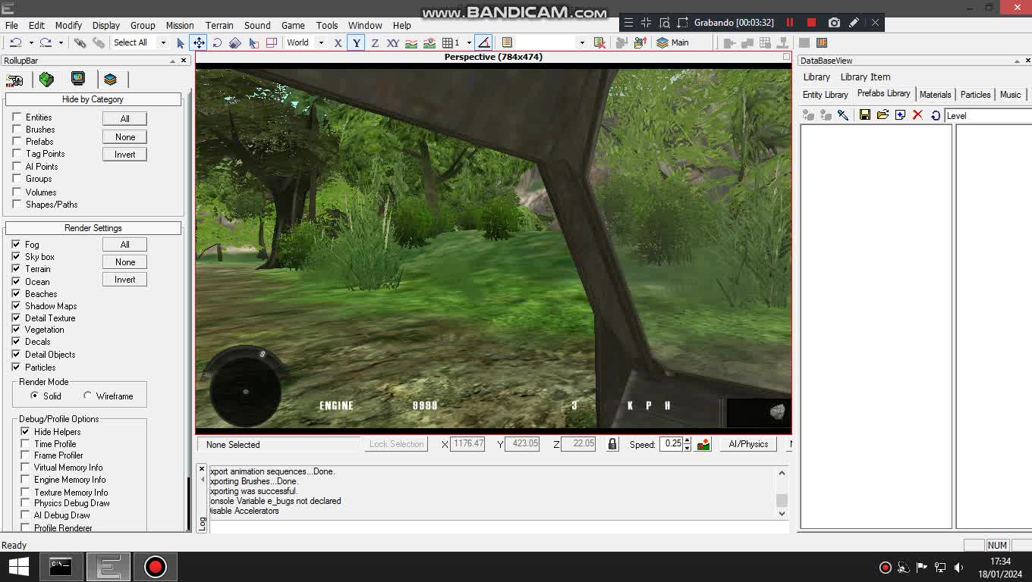Open the World coordinate system dropdown
The width and height of the screenshot is (1032, 582).
320,43
